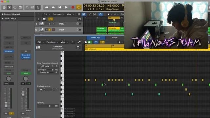Click the highlighted list view icon in Tracks bar
Screen dimensions: 210x118
(84, 14)
